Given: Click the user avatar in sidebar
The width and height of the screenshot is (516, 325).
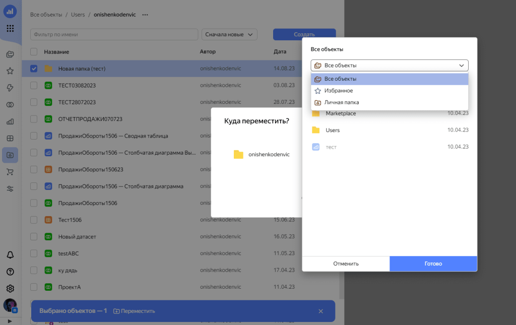Looking at the screenshot, I should (x=10, y=305).
